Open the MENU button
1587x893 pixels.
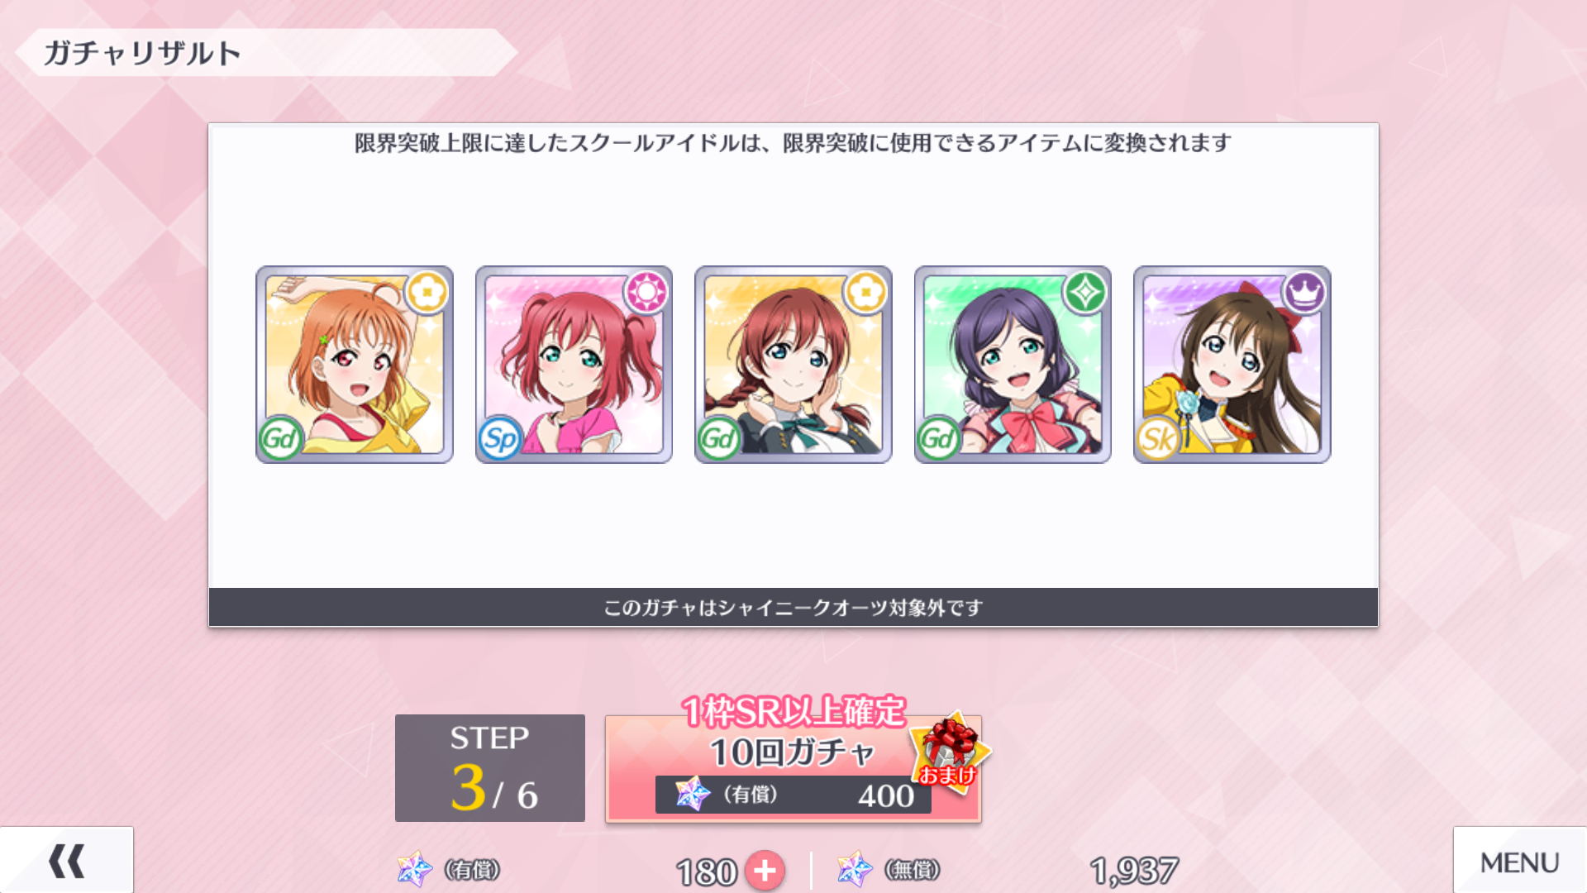tap(1520, 862)
